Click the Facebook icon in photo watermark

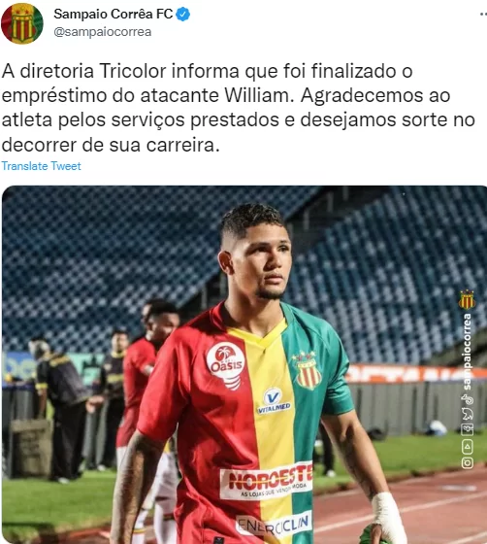[468, 429]
